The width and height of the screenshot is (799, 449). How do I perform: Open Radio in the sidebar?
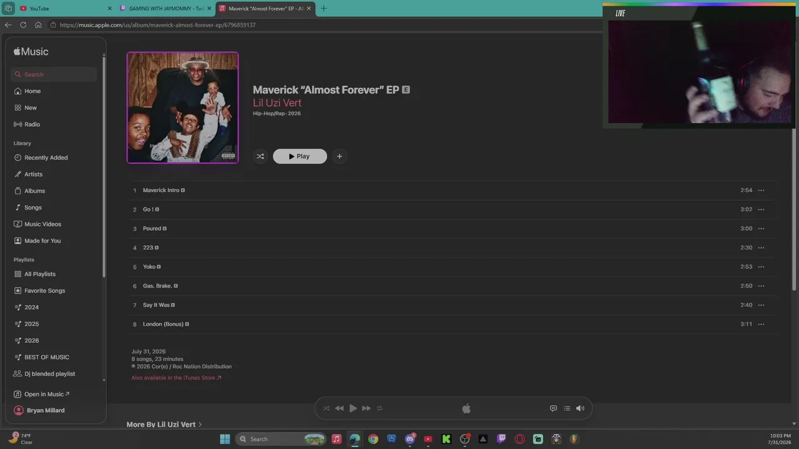tap(32, 124)
